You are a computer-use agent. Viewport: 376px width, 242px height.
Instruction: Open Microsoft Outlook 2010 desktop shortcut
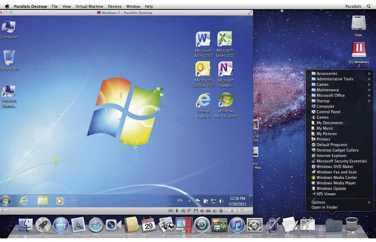coord(203,74)
